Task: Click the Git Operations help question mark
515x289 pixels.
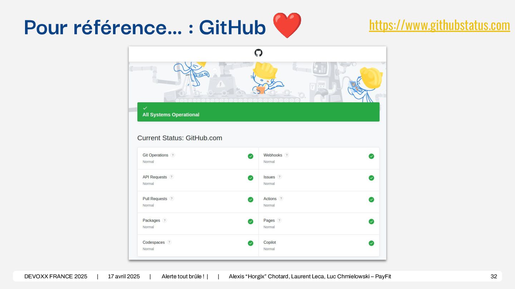Action: (x=173, y=155)
